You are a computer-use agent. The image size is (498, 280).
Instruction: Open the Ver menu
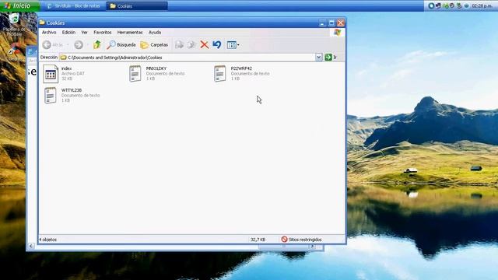[x=84, y=33]
